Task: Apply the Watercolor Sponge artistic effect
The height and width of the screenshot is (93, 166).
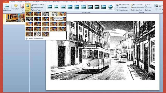Action: pos(37,24)
